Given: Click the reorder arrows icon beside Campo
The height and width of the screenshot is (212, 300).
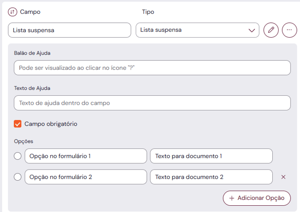Looking at the screenshot, I should click(x=13, y=12).
